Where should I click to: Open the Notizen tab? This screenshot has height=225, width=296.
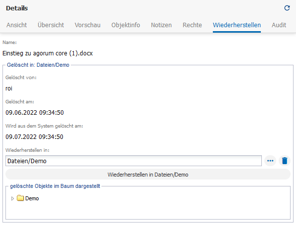pos(161,25)
